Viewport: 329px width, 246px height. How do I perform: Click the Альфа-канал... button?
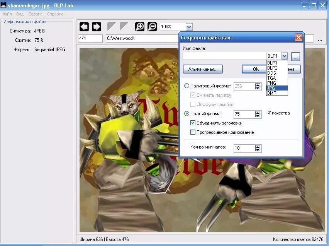tap(203, 69)
